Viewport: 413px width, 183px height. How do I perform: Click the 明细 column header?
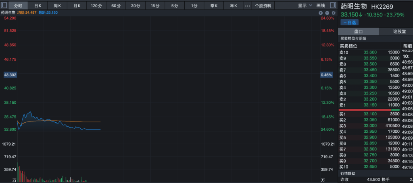407,46
